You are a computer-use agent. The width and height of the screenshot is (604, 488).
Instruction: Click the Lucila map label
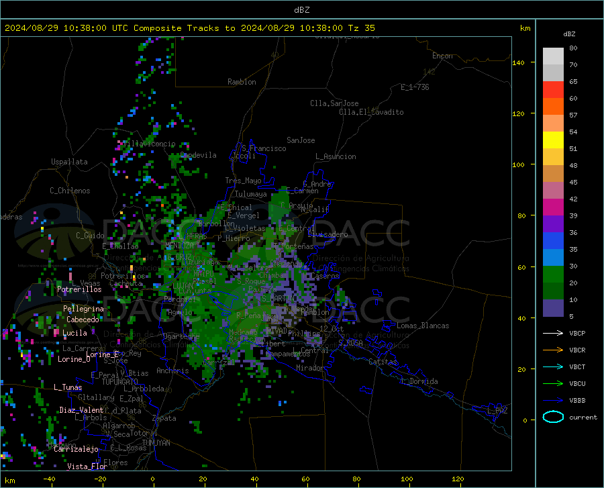[74, 333]
